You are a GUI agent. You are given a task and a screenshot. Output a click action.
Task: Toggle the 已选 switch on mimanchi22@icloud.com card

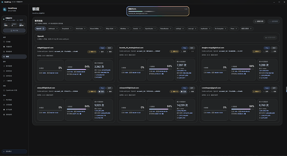pyautogui.click(x=183, y=92)
